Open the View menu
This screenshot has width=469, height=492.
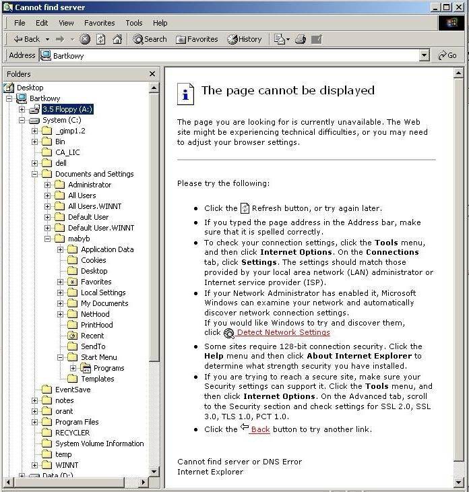pyautogui.click(x=66, y=23)
